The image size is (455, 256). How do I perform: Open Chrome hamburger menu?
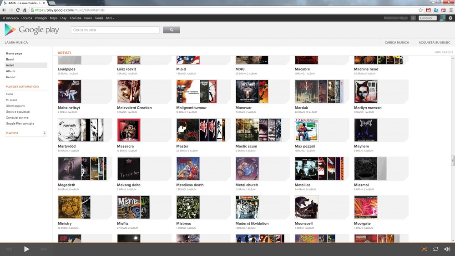[x=450, y=10]
